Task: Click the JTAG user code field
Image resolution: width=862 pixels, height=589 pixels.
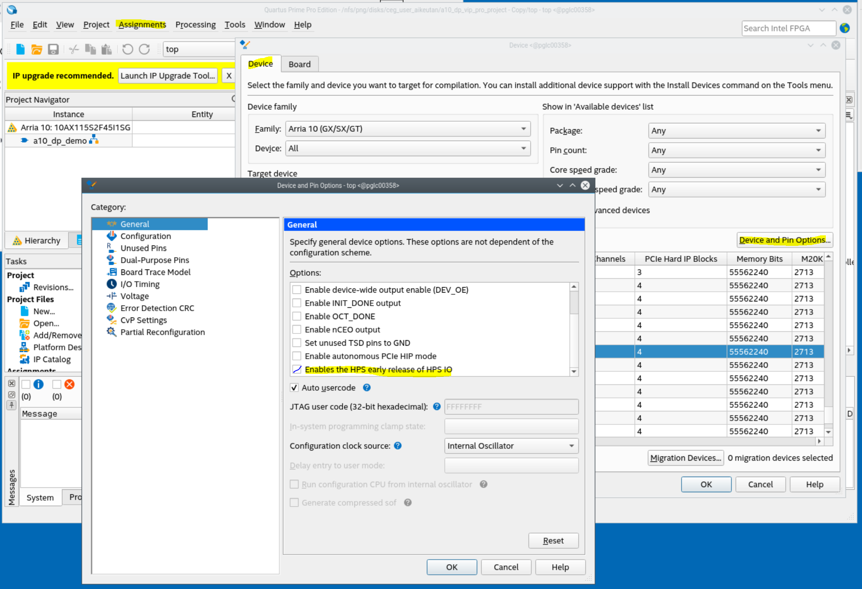Action: [511, 407]
